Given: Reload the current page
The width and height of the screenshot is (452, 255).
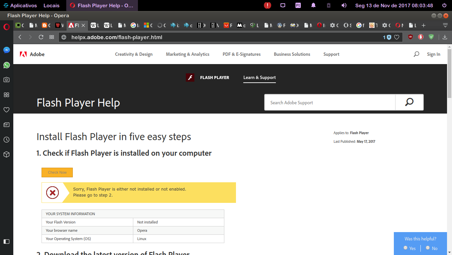Looking at the screenshot, I should click(x=41, y=37).
